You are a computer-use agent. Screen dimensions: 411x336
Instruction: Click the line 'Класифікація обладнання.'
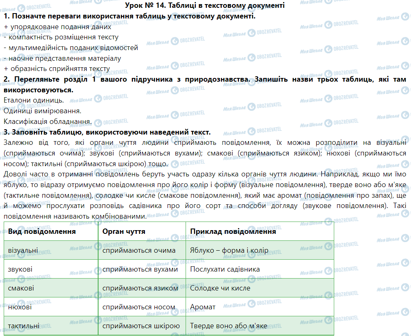47,121
